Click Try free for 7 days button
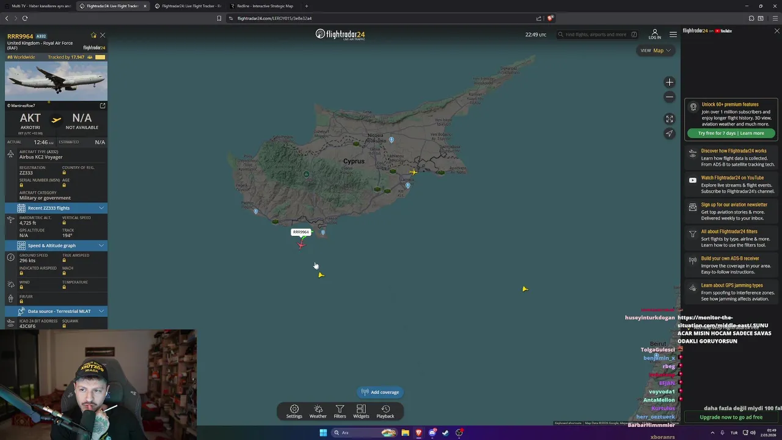This screenshot has width=782, height=440. click(731, 133)
